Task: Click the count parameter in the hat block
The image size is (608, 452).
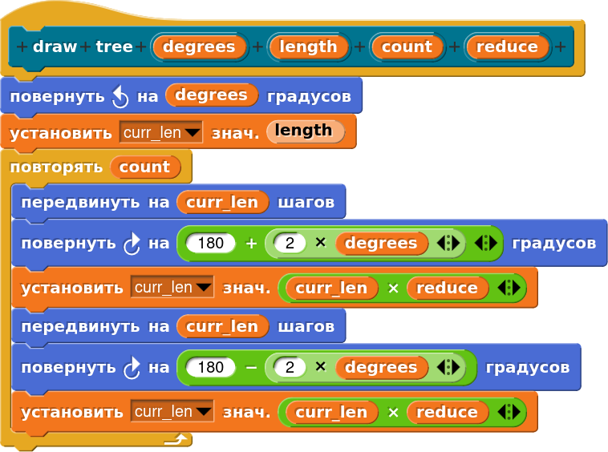Action: [407, 46]
